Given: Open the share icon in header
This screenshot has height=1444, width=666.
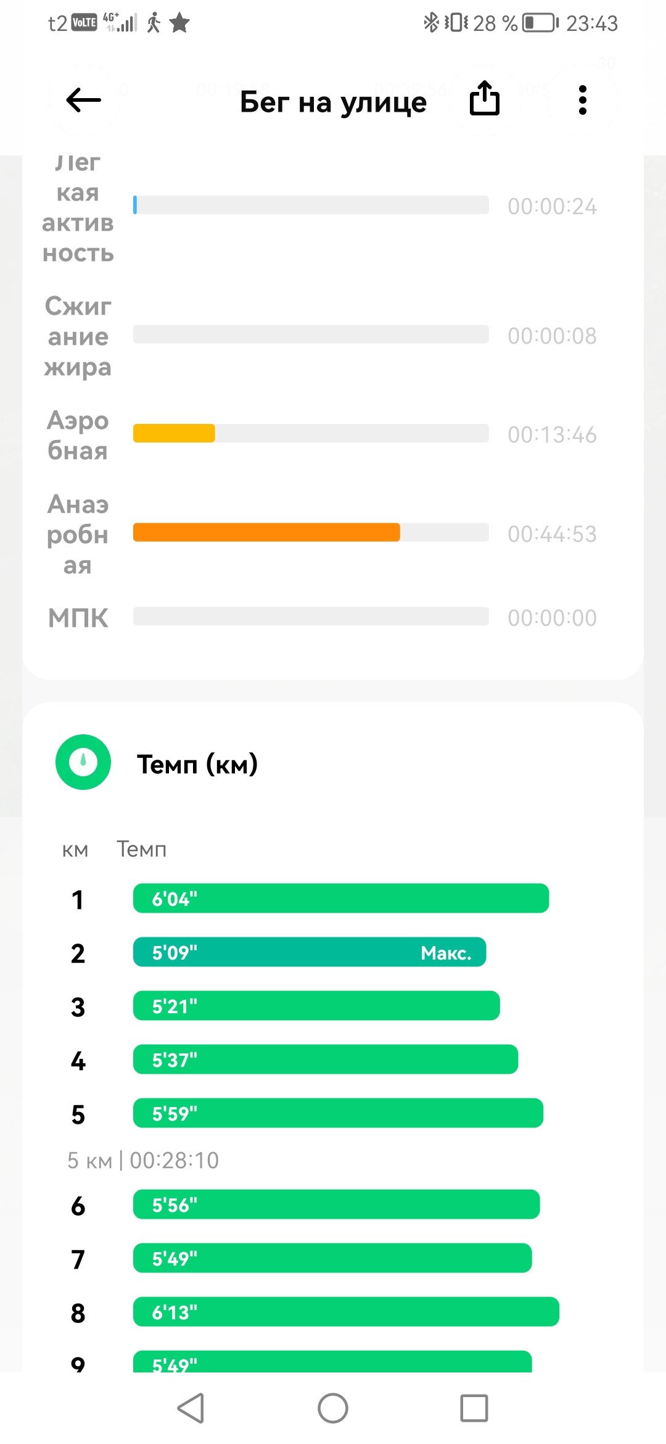Looking at the screenshot, I should 485,99.
